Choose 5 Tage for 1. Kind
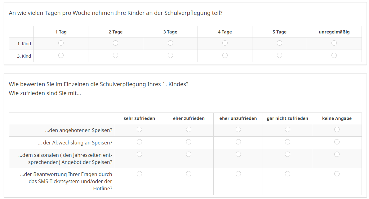Screen dimensions: 369x199 [279, 43]
